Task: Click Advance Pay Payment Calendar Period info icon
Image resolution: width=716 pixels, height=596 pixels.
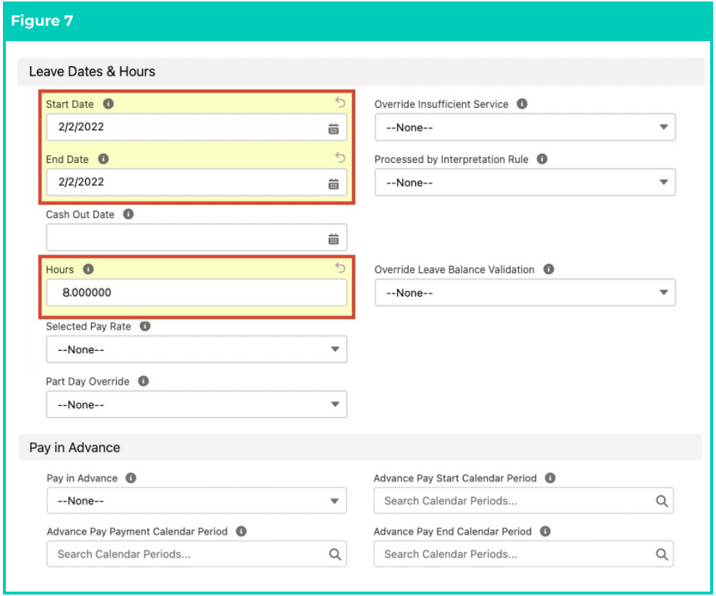Action: point(241,531)
